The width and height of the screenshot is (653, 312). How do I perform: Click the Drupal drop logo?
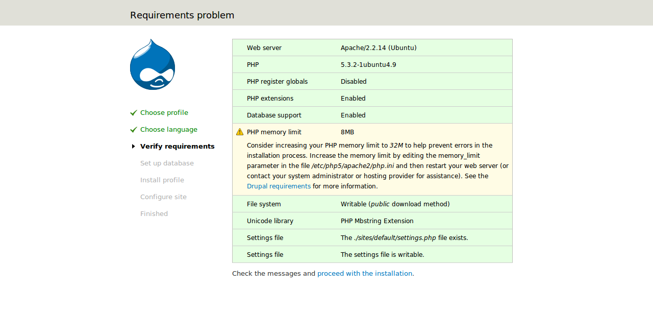[x=153, y=64]
